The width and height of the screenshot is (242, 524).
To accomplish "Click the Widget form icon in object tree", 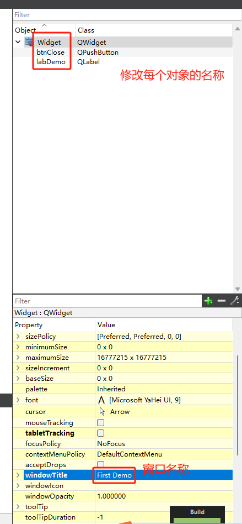I will point(29,42).
